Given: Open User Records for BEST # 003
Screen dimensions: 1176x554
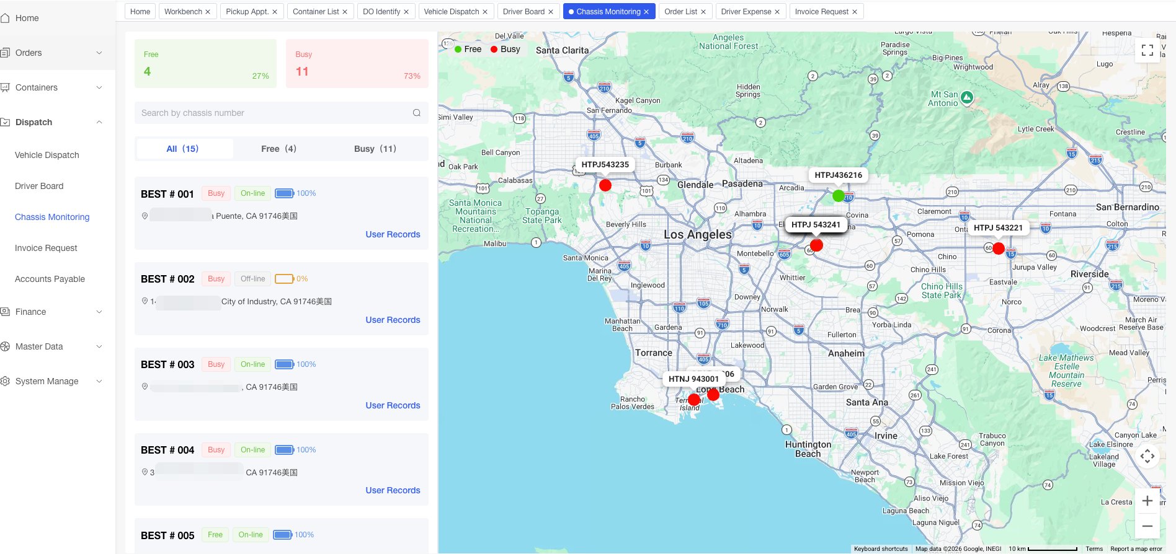Looking at the screenshot, I should pyautogui.click(x=393, y=405).
